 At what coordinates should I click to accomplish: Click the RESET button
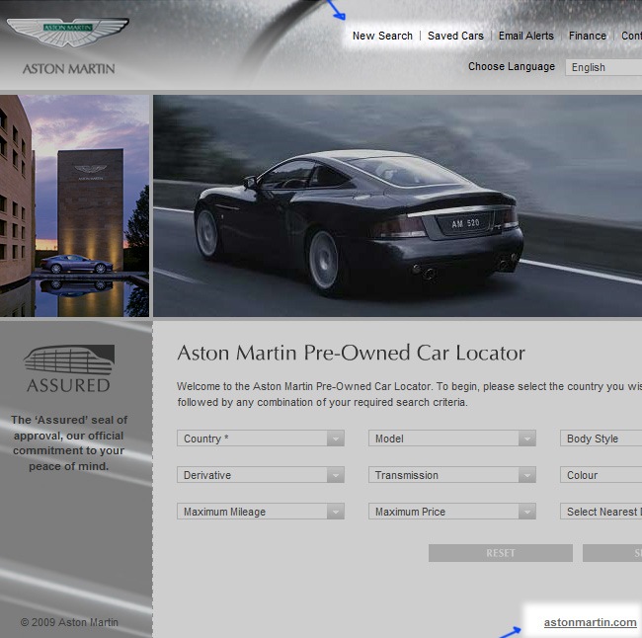tap(501, 553)
